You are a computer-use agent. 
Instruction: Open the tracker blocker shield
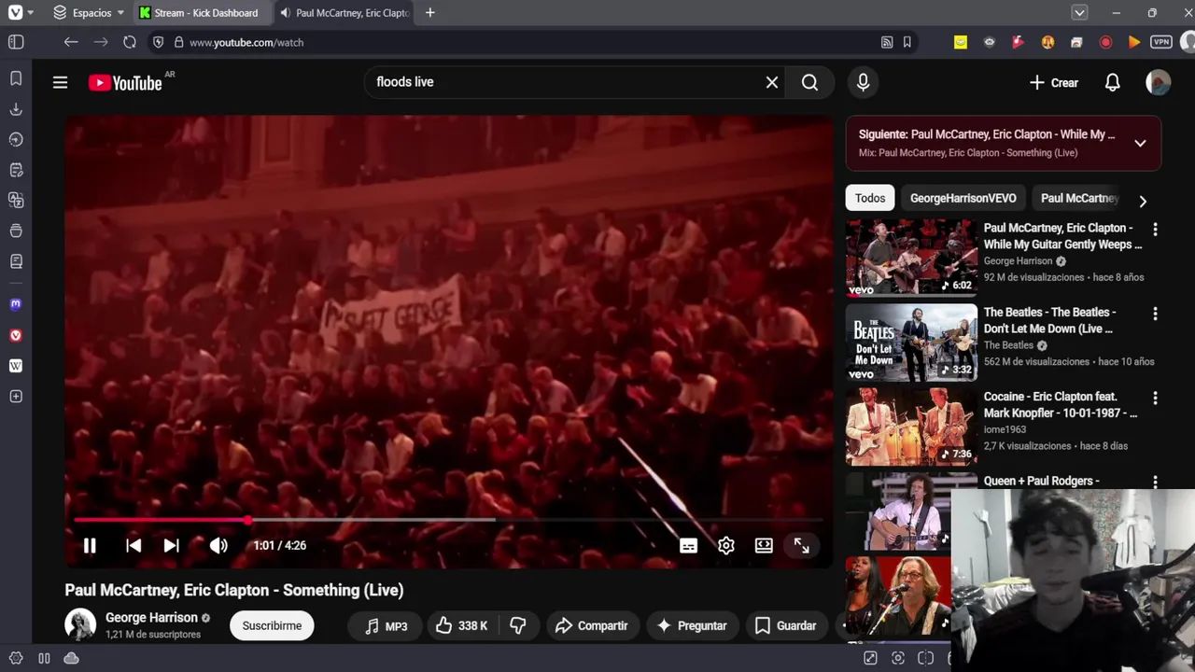(158, 42)
